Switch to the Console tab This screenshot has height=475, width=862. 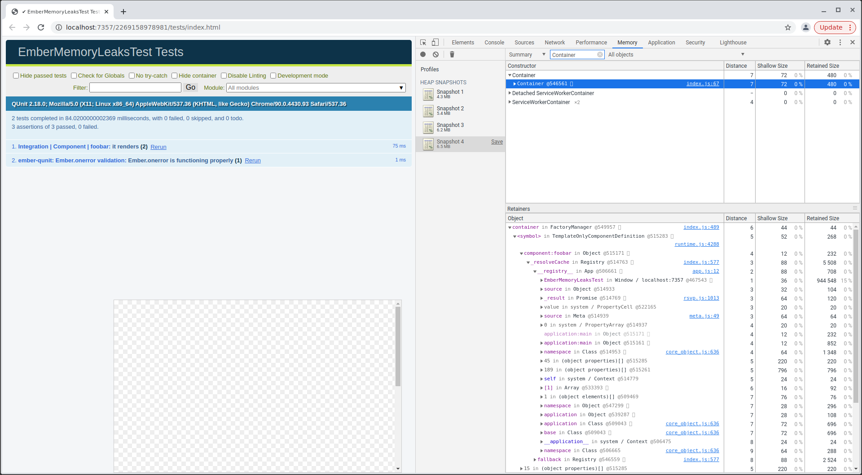click(x=494, y=43)
